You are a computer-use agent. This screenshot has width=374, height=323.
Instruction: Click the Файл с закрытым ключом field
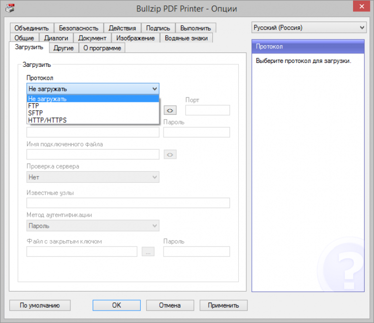coord(82,252)
